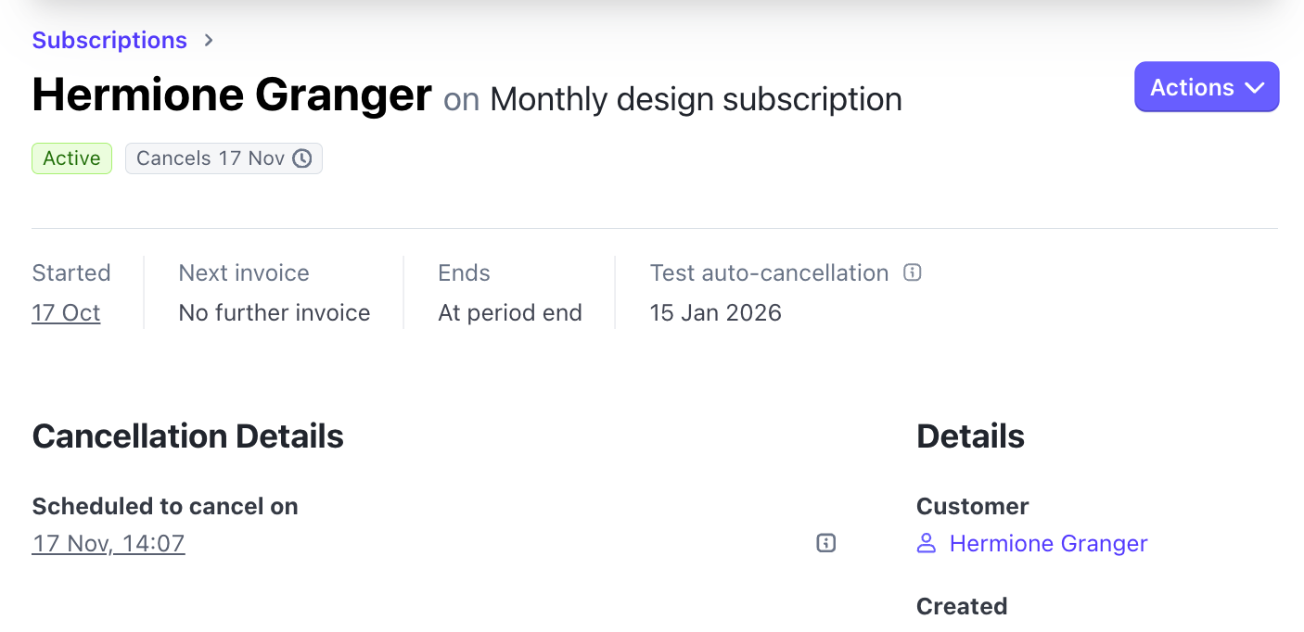
Task: Click info icon in Scheduled to cancel row
Action: pos(826,543)
